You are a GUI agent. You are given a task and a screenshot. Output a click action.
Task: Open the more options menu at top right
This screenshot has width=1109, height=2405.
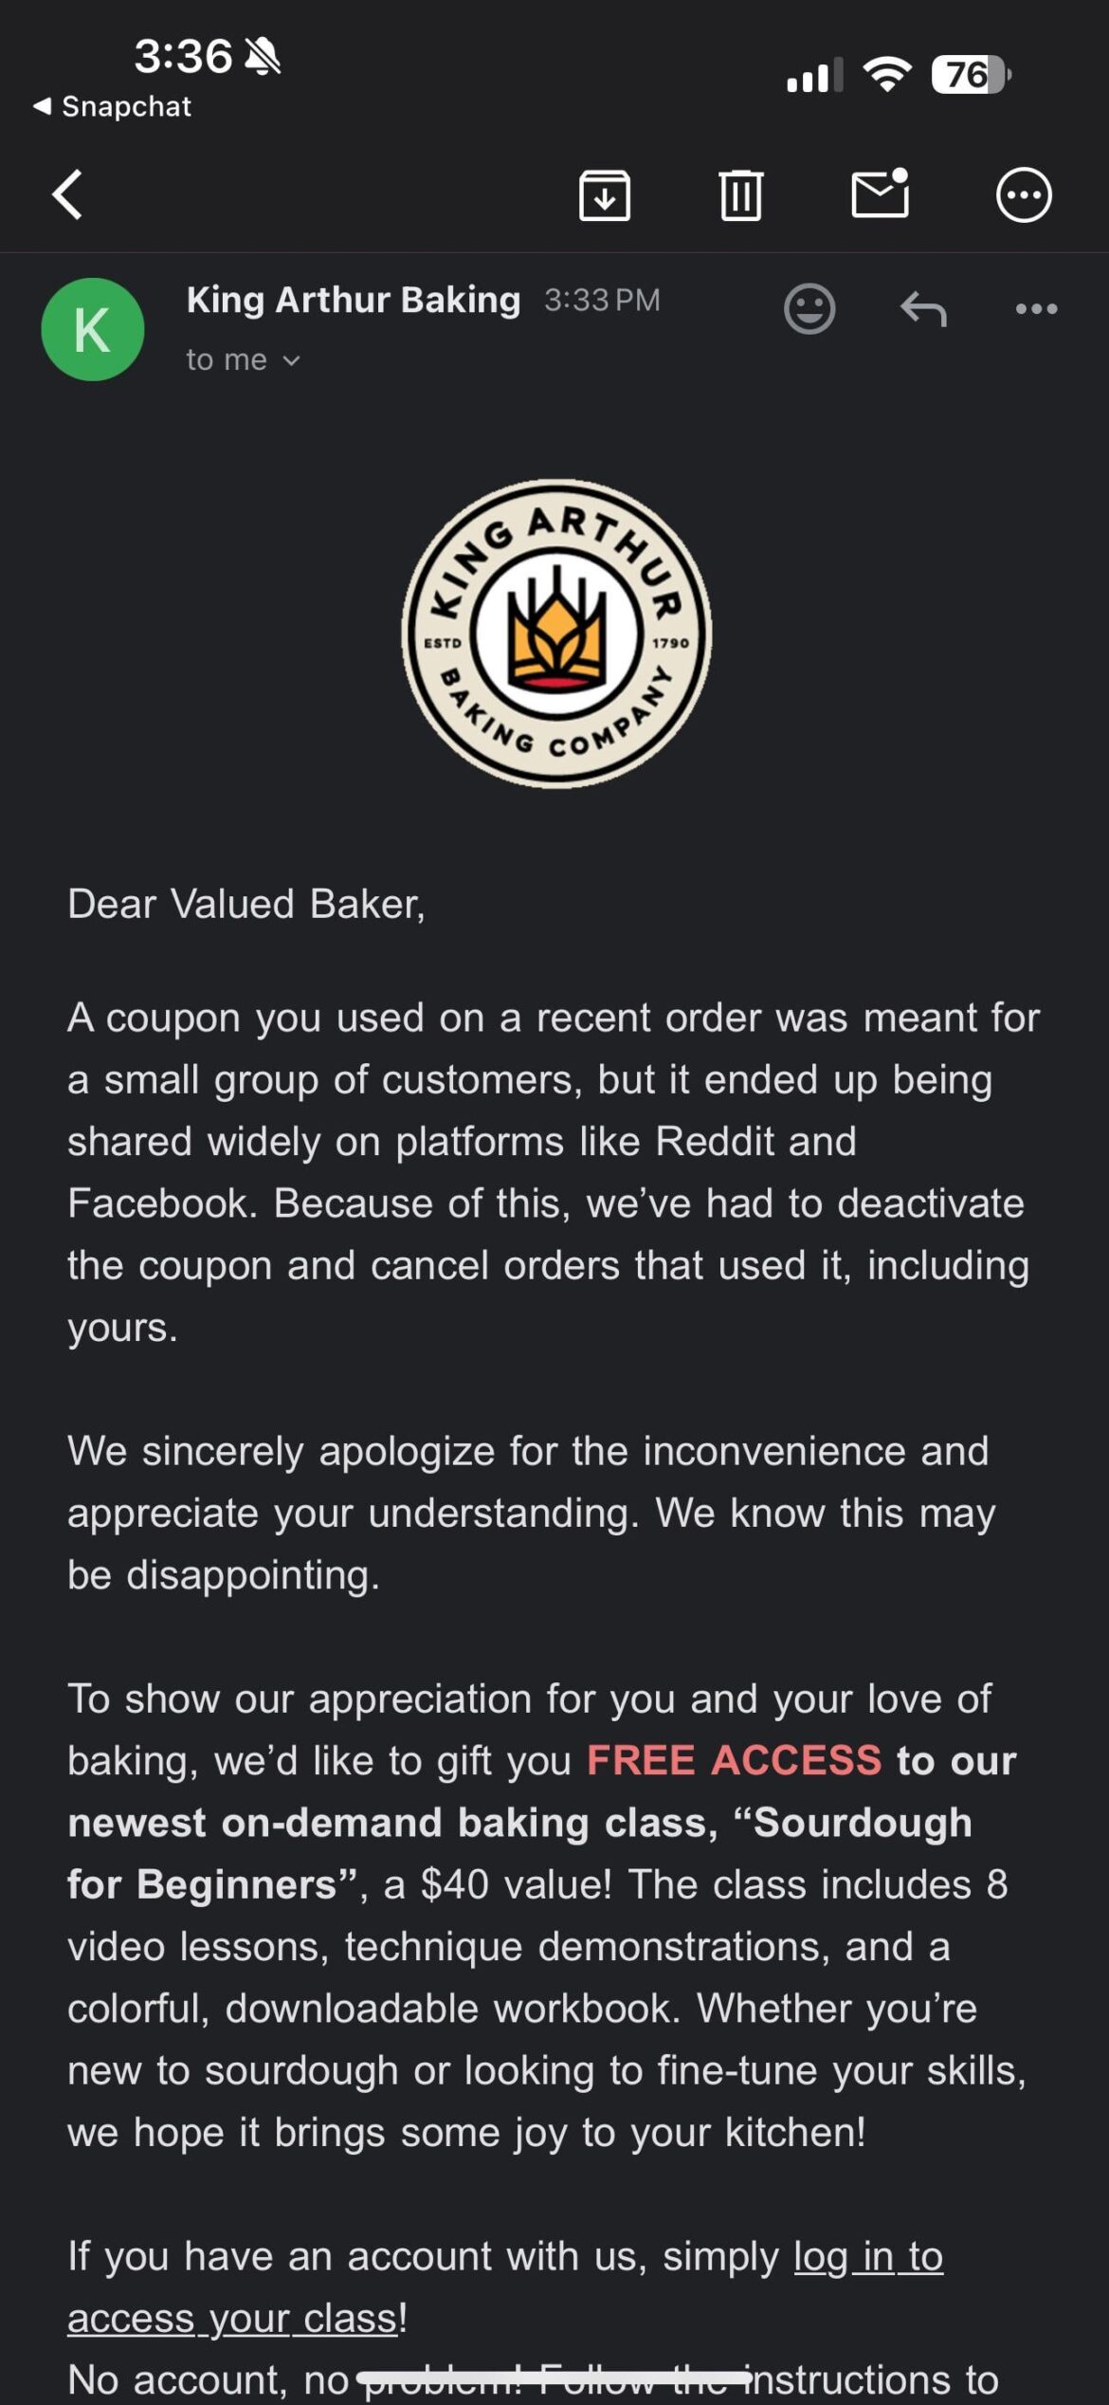tap(1024, 194)
